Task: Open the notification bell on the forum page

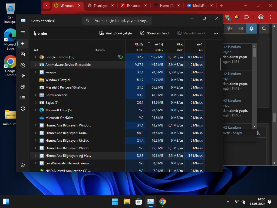Action: click(251, 28)
